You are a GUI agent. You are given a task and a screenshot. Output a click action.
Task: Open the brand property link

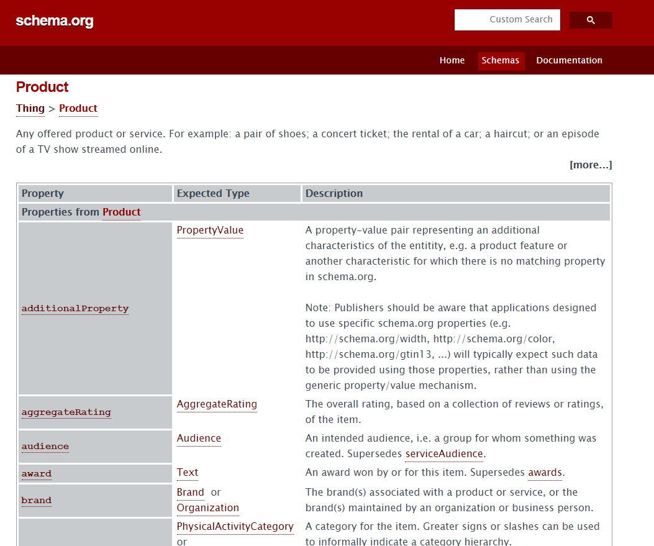click(x=37, y=501)
